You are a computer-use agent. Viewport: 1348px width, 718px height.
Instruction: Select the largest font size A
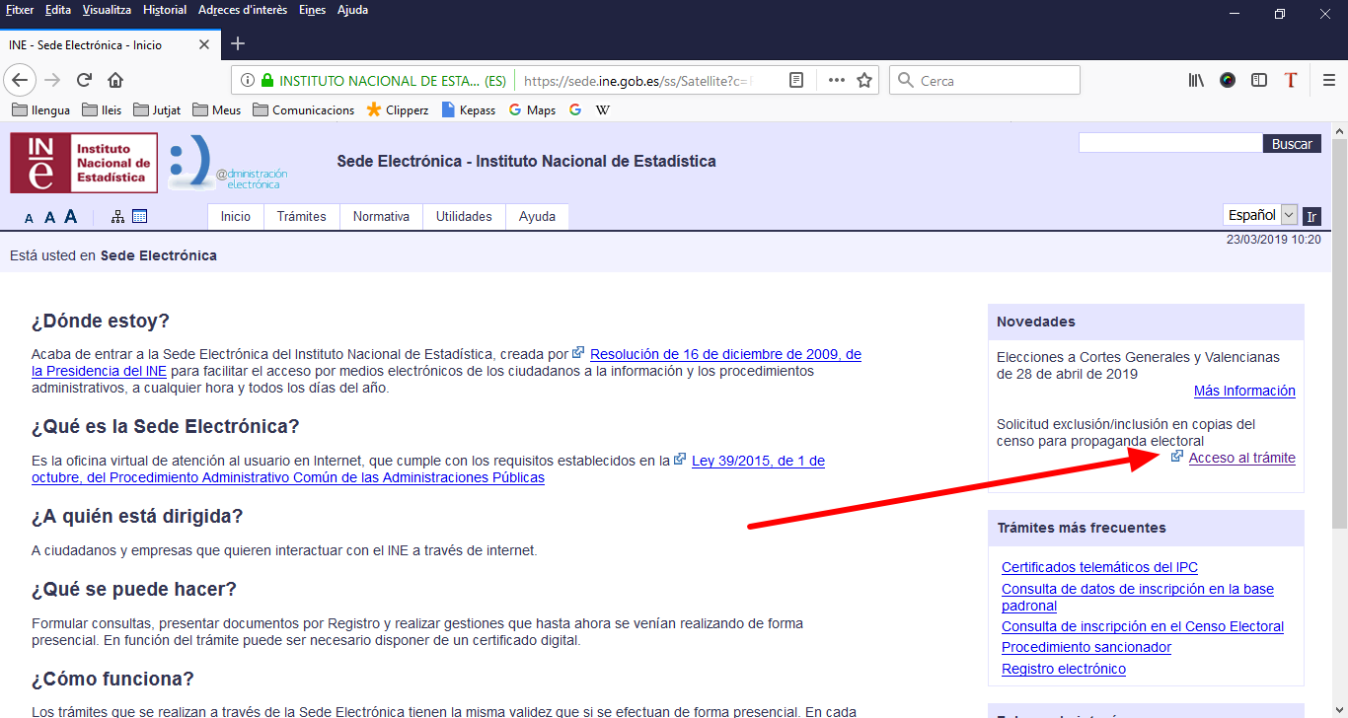point(70,217)
